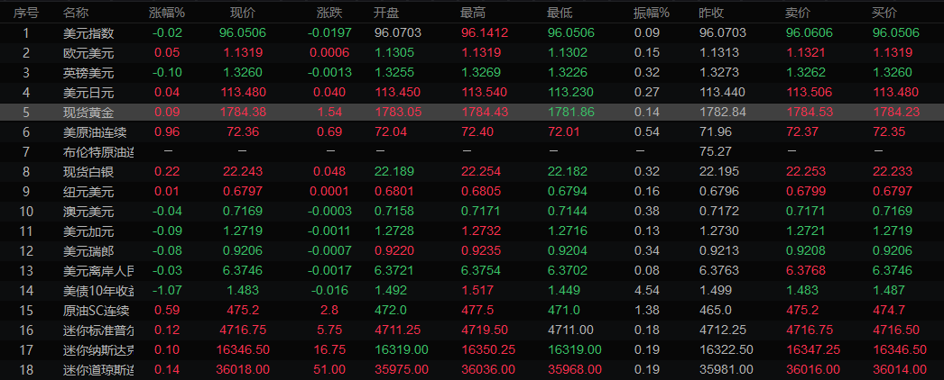
Task: Click the 涨幅% column header
Action: pyautogui.click(x=166, y=13)
